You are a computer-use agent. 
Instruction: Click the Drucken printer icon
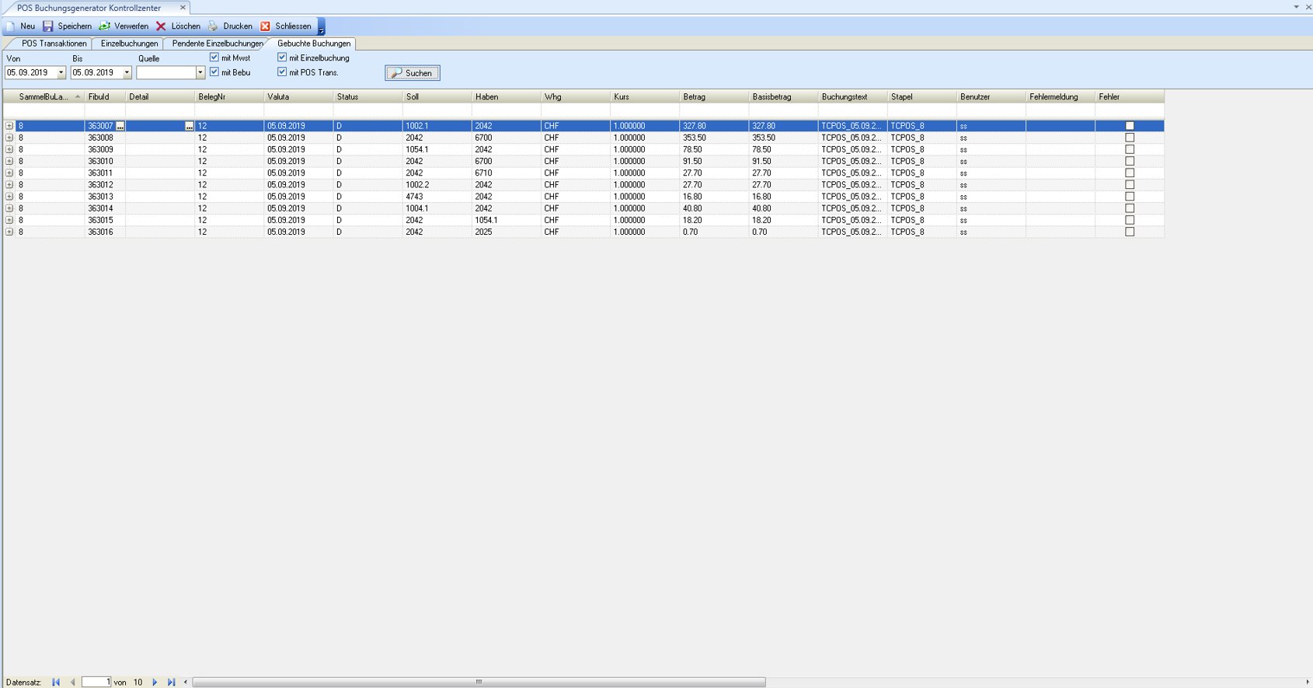213,26
